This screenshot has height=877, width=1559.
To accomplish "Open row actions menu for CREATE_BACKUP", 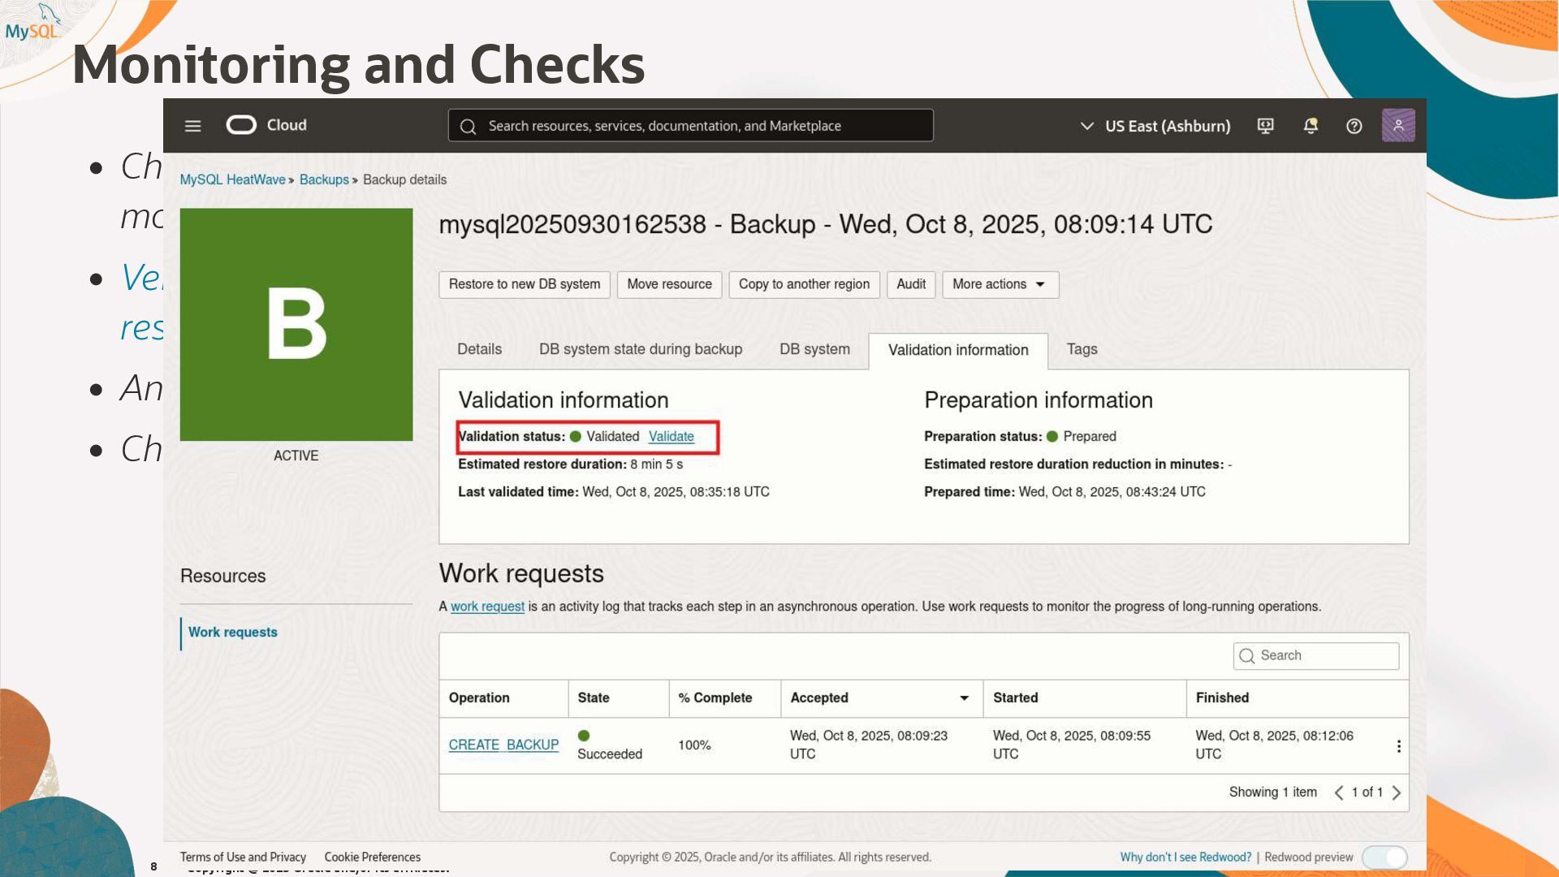I will (x=1398, y=745).
